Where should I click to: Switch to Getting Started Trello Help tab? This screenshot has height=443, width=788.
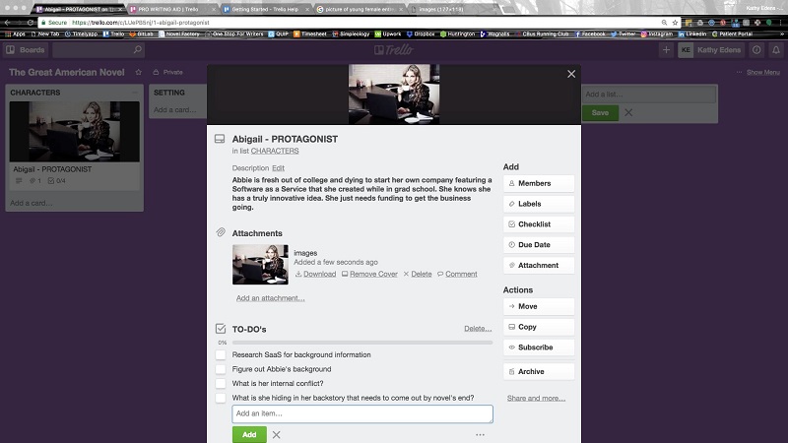(264, 9)
